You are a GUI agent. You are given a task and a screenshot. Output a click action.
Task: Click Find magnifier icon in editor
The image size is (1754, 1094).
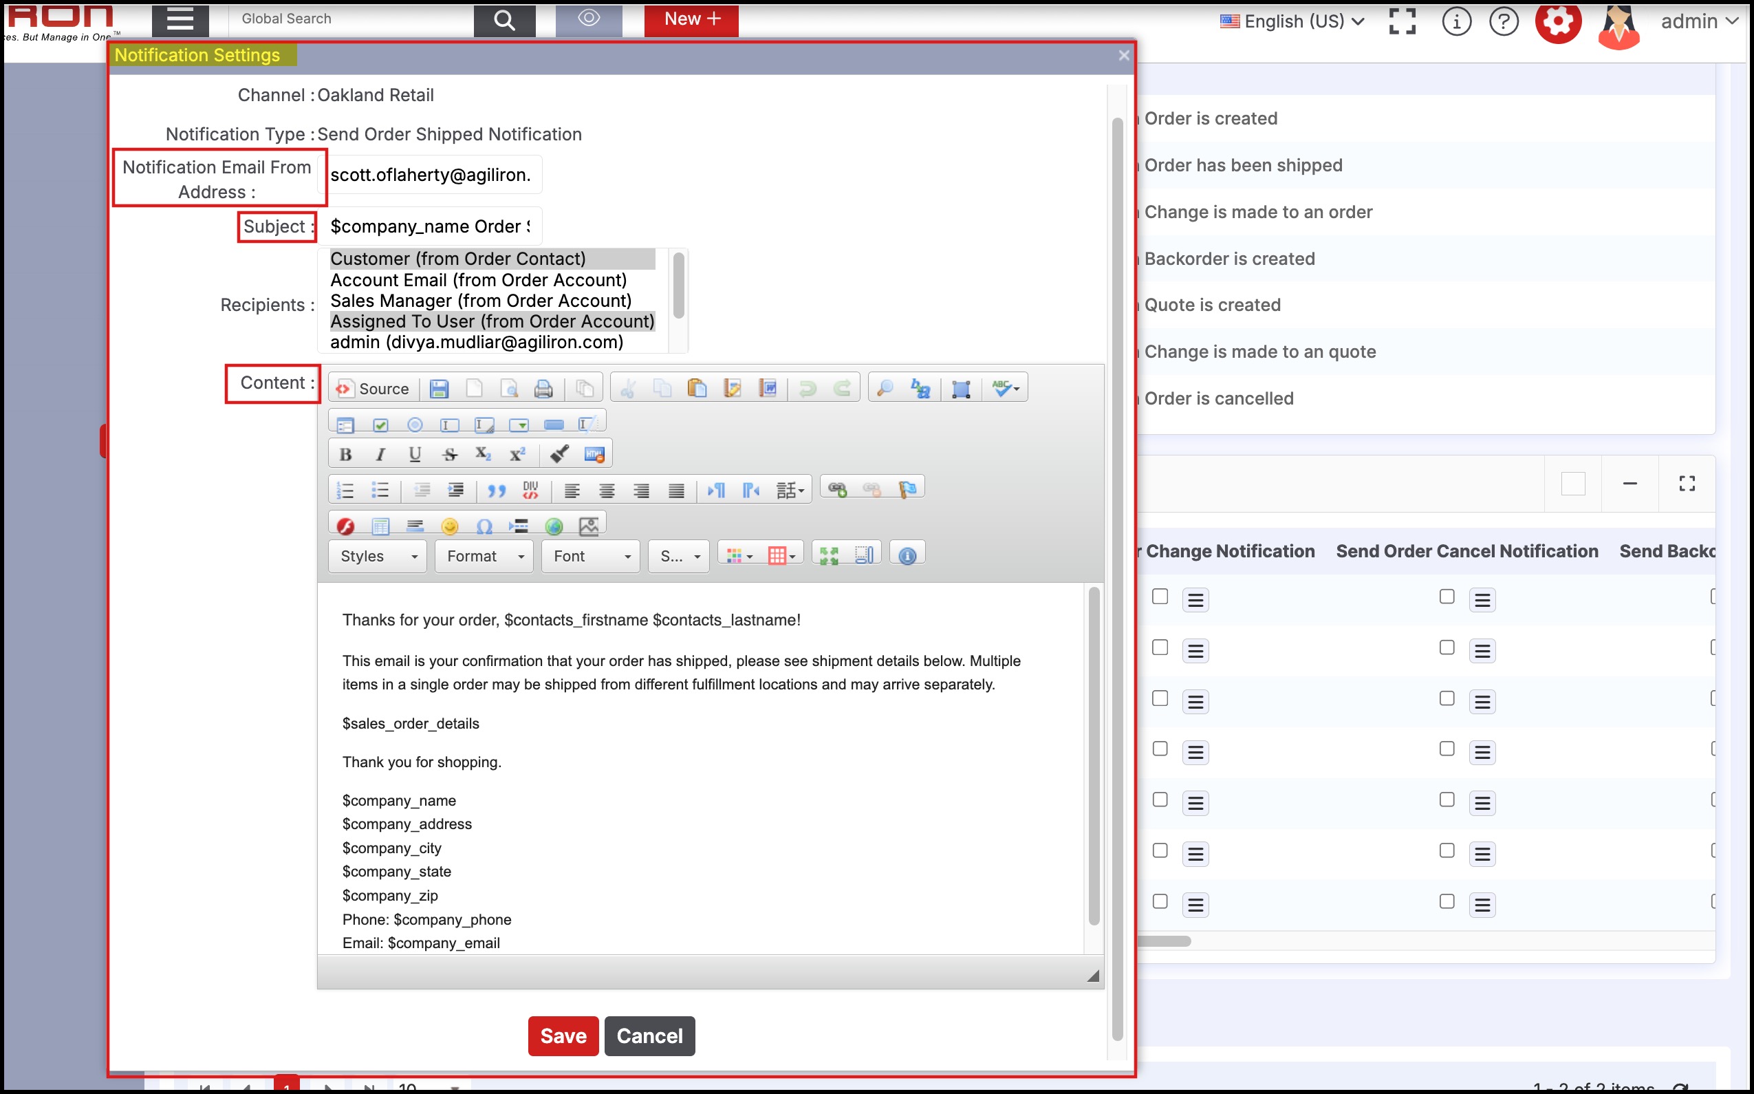pos(884,389)
